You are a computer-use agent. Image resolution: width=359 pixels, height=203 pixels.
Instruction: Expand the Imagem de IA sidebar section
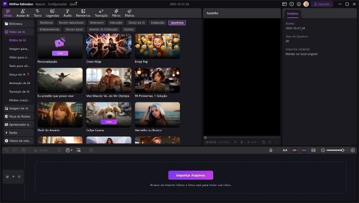(18, 108)
